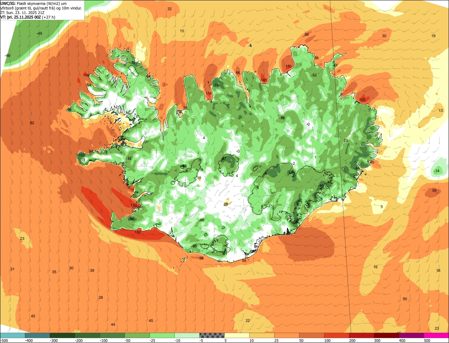Click the 110 value in northern bay
449x343 pixels.
point(288,67)
